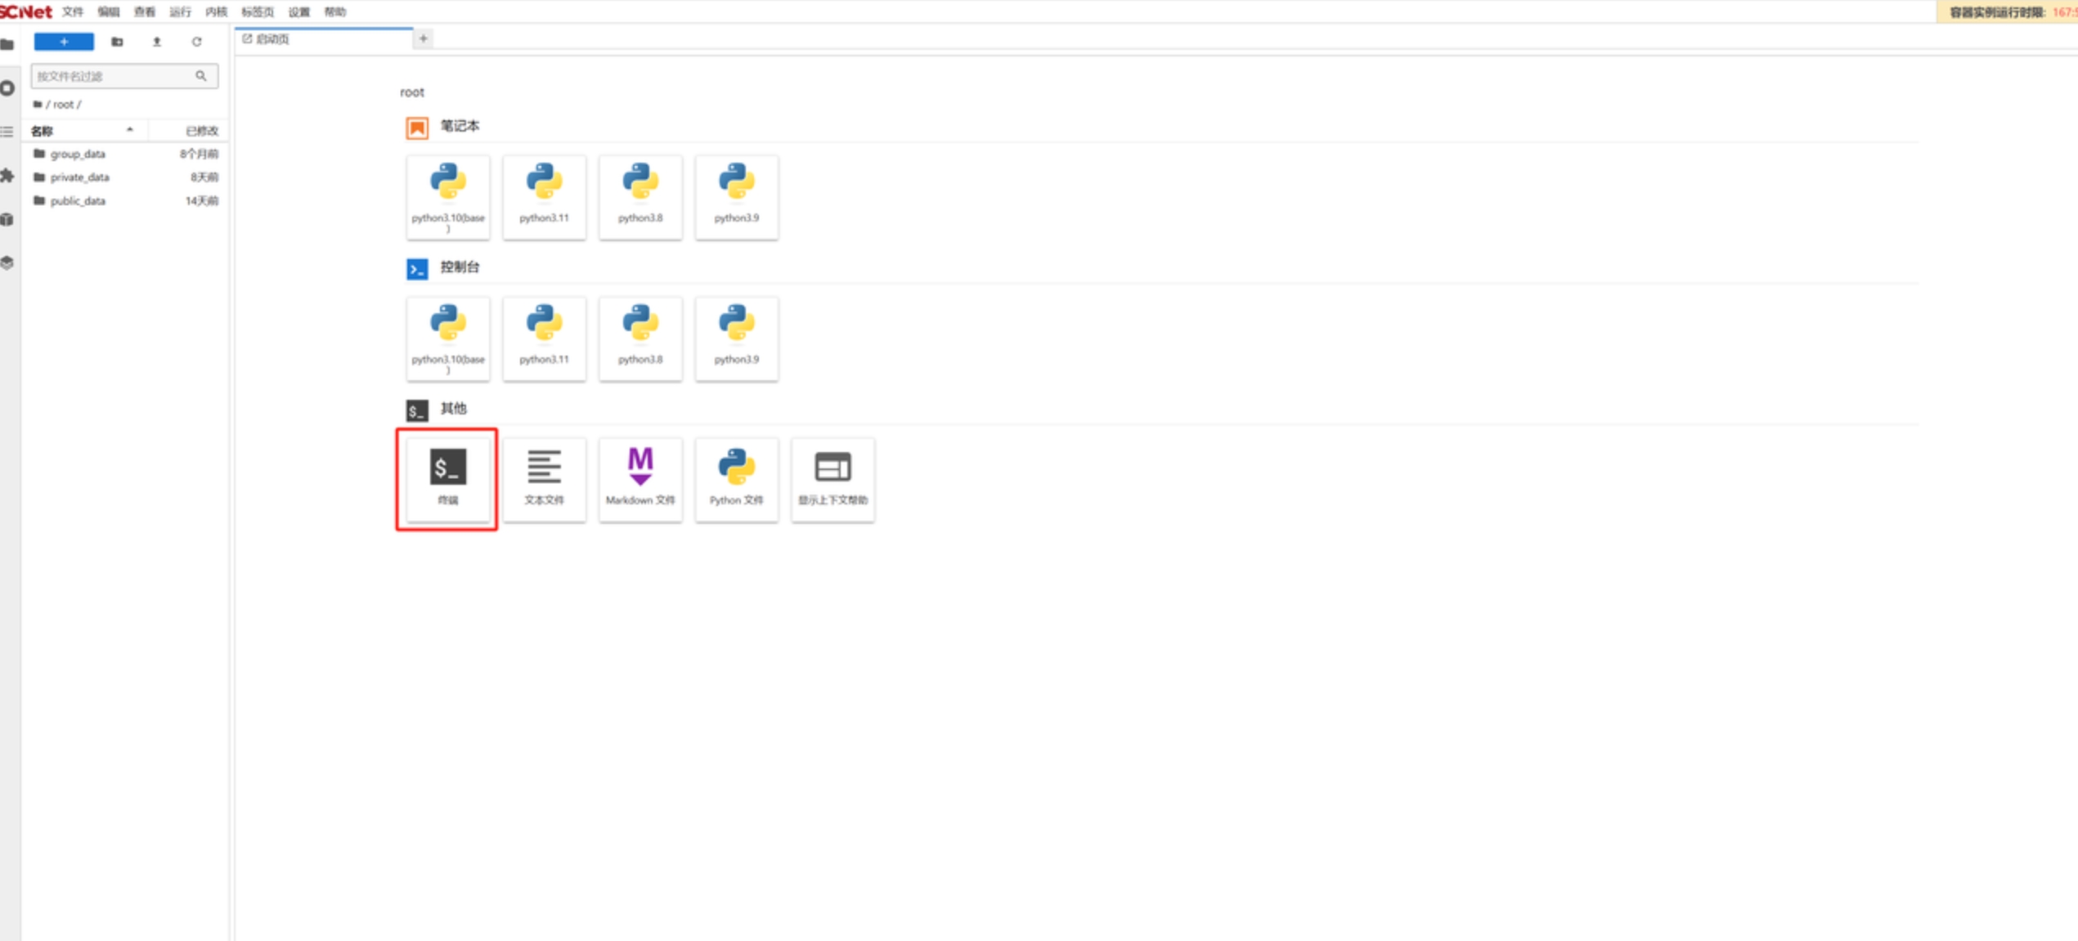Refresh the file browser list

(196, 42)
